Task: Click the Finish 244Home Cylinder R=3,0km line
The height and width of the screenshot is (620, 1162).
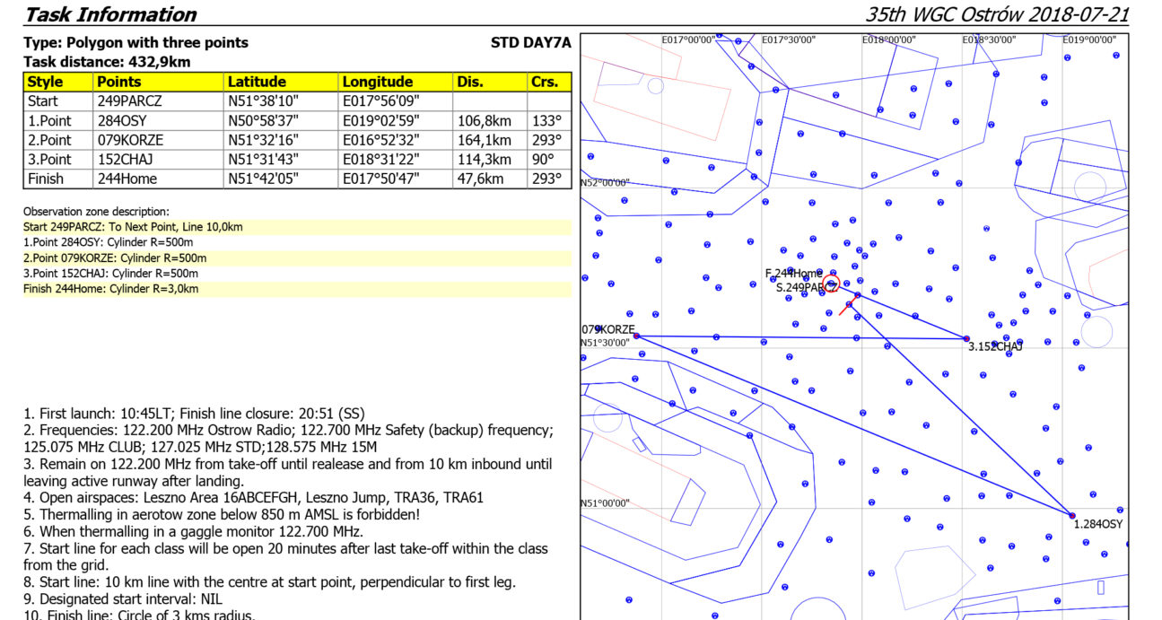Action: pyautogui.click(x=111, y=289)
